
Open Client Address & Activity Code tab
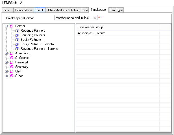(67, 10)
